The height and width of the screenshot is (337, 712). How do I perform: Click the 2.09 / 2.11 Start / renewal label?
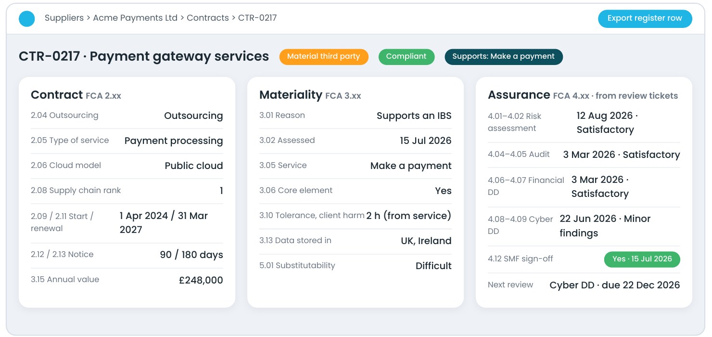(x=62, y=222)
